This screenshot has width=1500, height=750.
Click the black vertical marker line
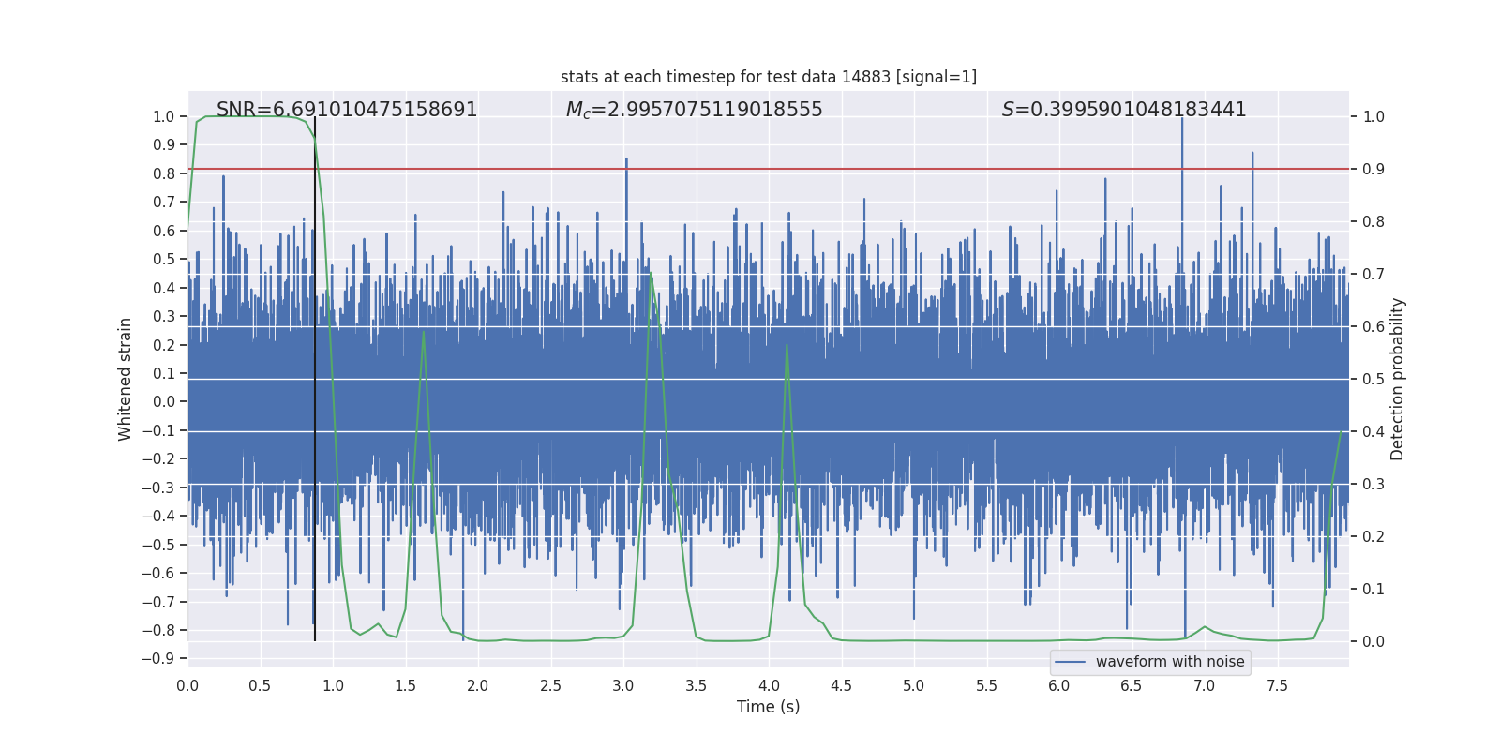(x=315, y=375)
